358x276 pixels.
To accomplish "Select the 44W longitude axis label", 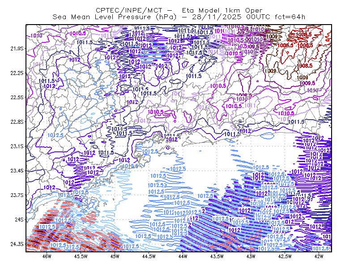I will [x=183, y=256].
